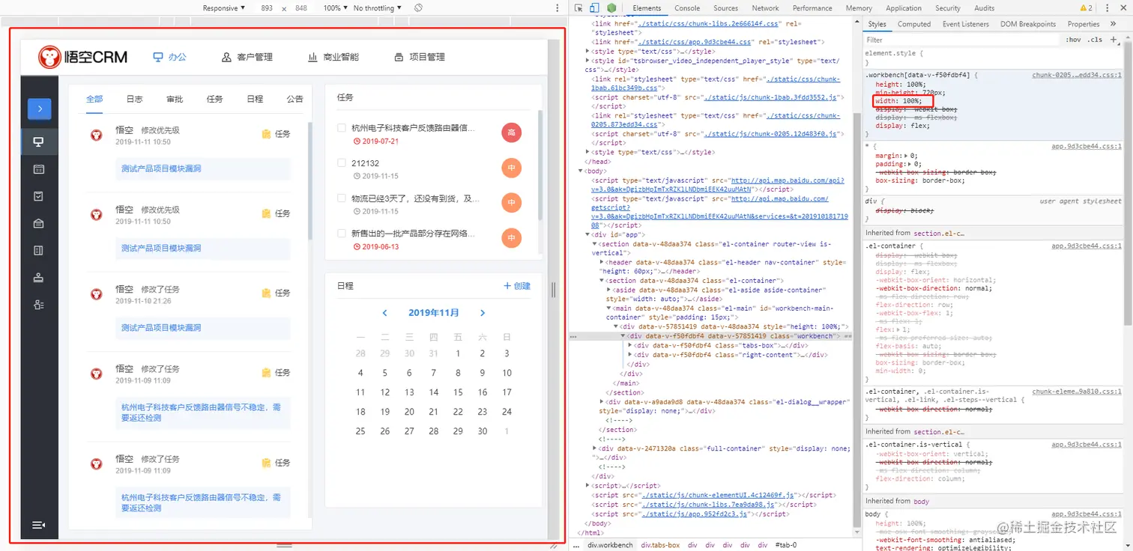Open the organization tree icon in the dark sidebar
1133x551 pixels.
(39, 305)
